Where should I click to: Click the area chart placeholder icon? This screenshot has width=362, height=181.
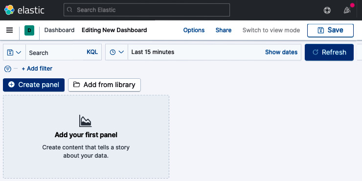pyautogui.click(x=86, y=121)
